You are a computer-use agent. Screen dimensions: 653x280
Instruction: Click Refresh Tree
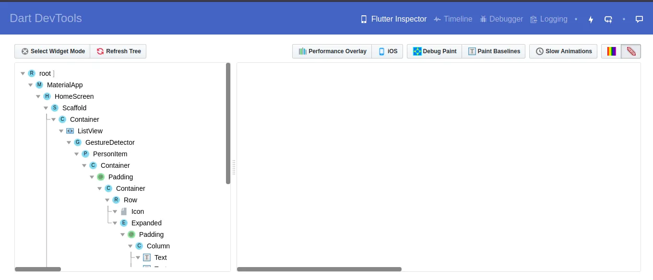pos(118,51)
